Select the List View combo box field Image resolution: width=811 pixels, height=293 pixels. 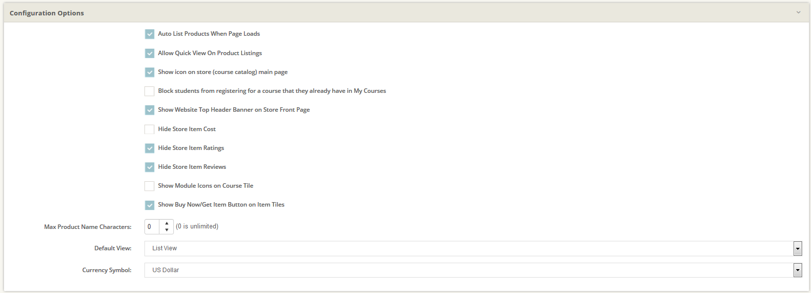(468, 248)
